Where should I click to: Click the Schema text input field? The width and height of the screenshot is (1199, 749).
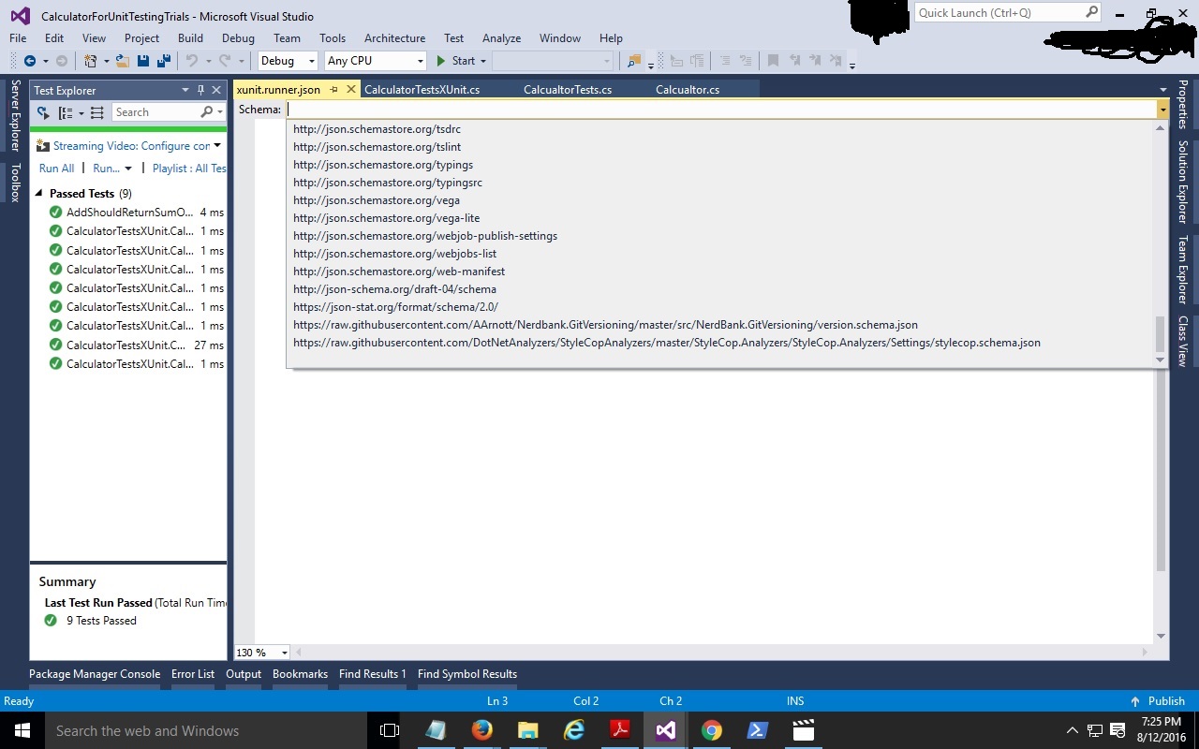[x=721, y=110]
